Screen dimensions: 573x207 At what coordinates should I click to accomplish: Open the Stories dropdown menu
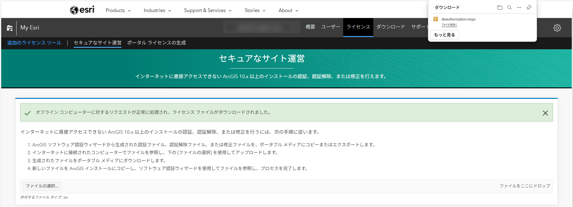(255, 11)
